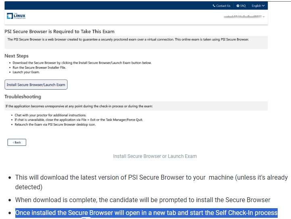The height and width of the screenshot is (219, 291).
Task: Expand the user account menu chevron
Action: [x=264, y=17]
